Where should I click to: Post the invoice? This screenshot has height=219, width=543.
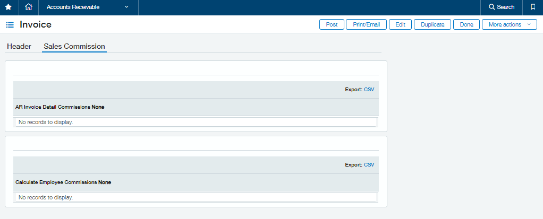[332, 24]
